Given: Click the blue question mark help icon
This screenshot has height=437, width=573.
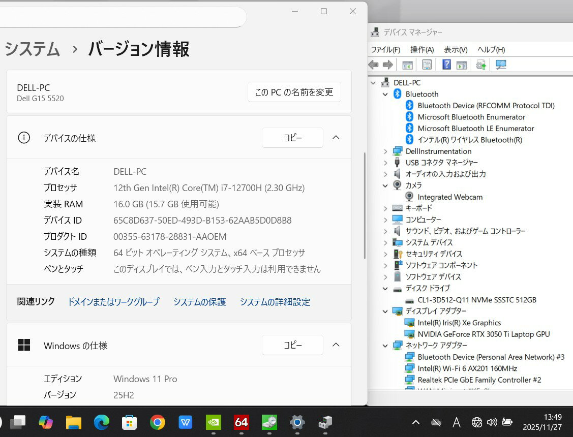Looking at the screenshot, I should point(446,65).
